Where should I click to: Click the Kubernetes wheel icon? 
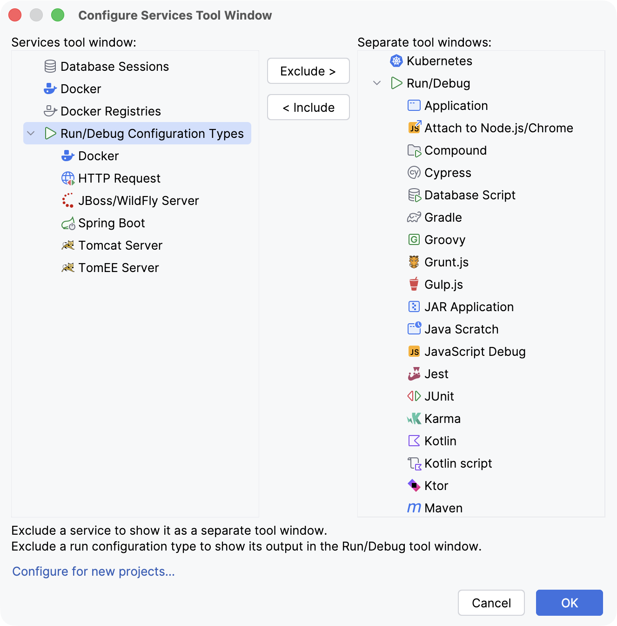(396, 61)
